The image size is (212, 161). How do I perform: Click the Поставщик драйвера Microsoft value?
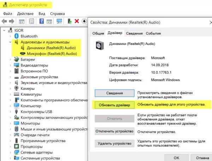tap(158, 58)
